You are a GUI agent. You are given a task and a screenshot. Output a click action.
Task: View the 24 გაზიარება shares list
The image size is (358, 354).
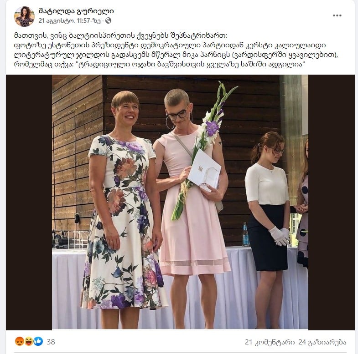[322, 342]
